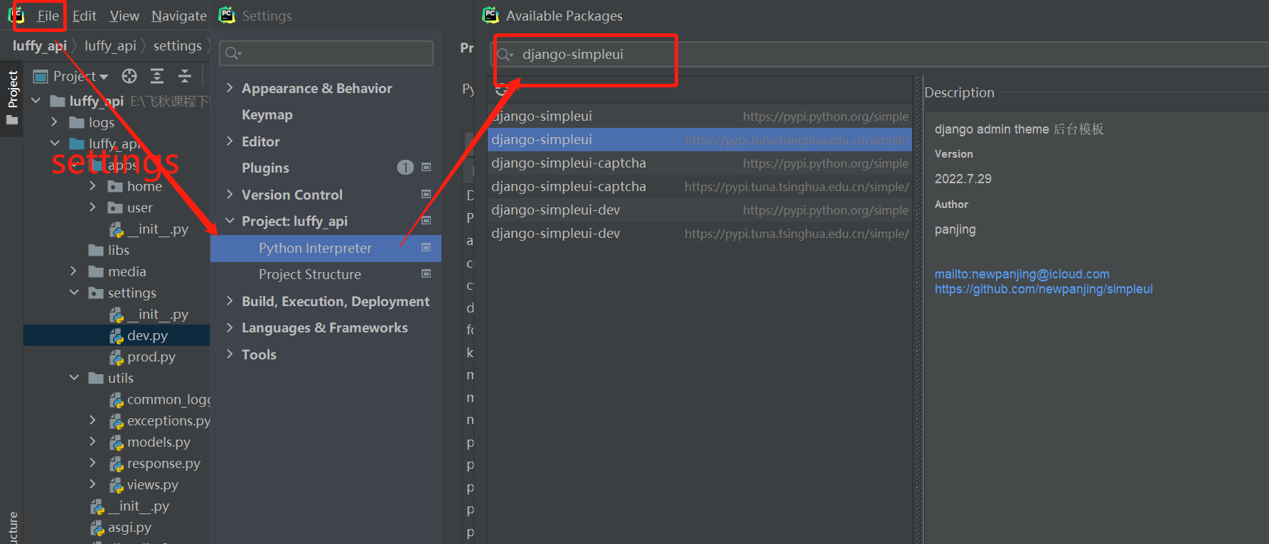The height and width of the screenshot is (544, 1269).
Task: Toggle the Project tool window side tab
Action: coord(12,97)
